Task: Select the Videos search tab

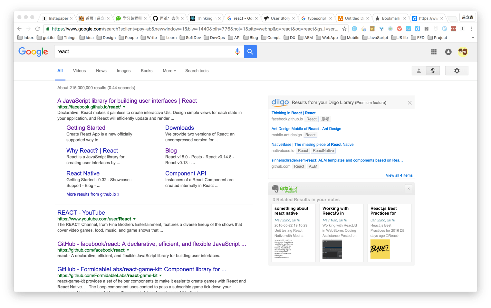Action: (79, 71)
